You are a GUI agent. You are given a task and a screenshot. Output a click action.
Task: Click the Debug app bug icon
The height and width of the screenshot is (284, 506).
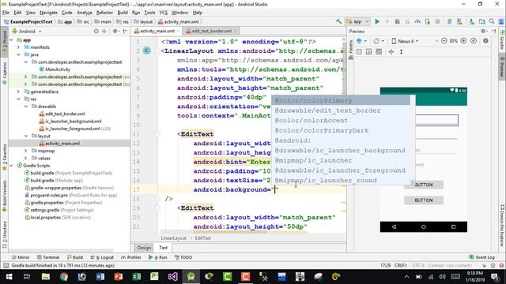397,21
